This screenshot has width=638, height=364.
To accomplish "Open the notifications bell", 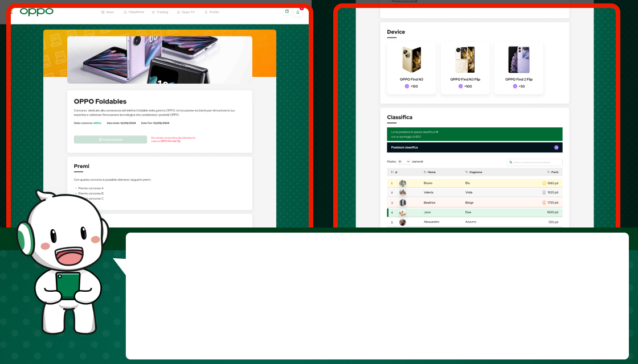I will coord(297,12).
